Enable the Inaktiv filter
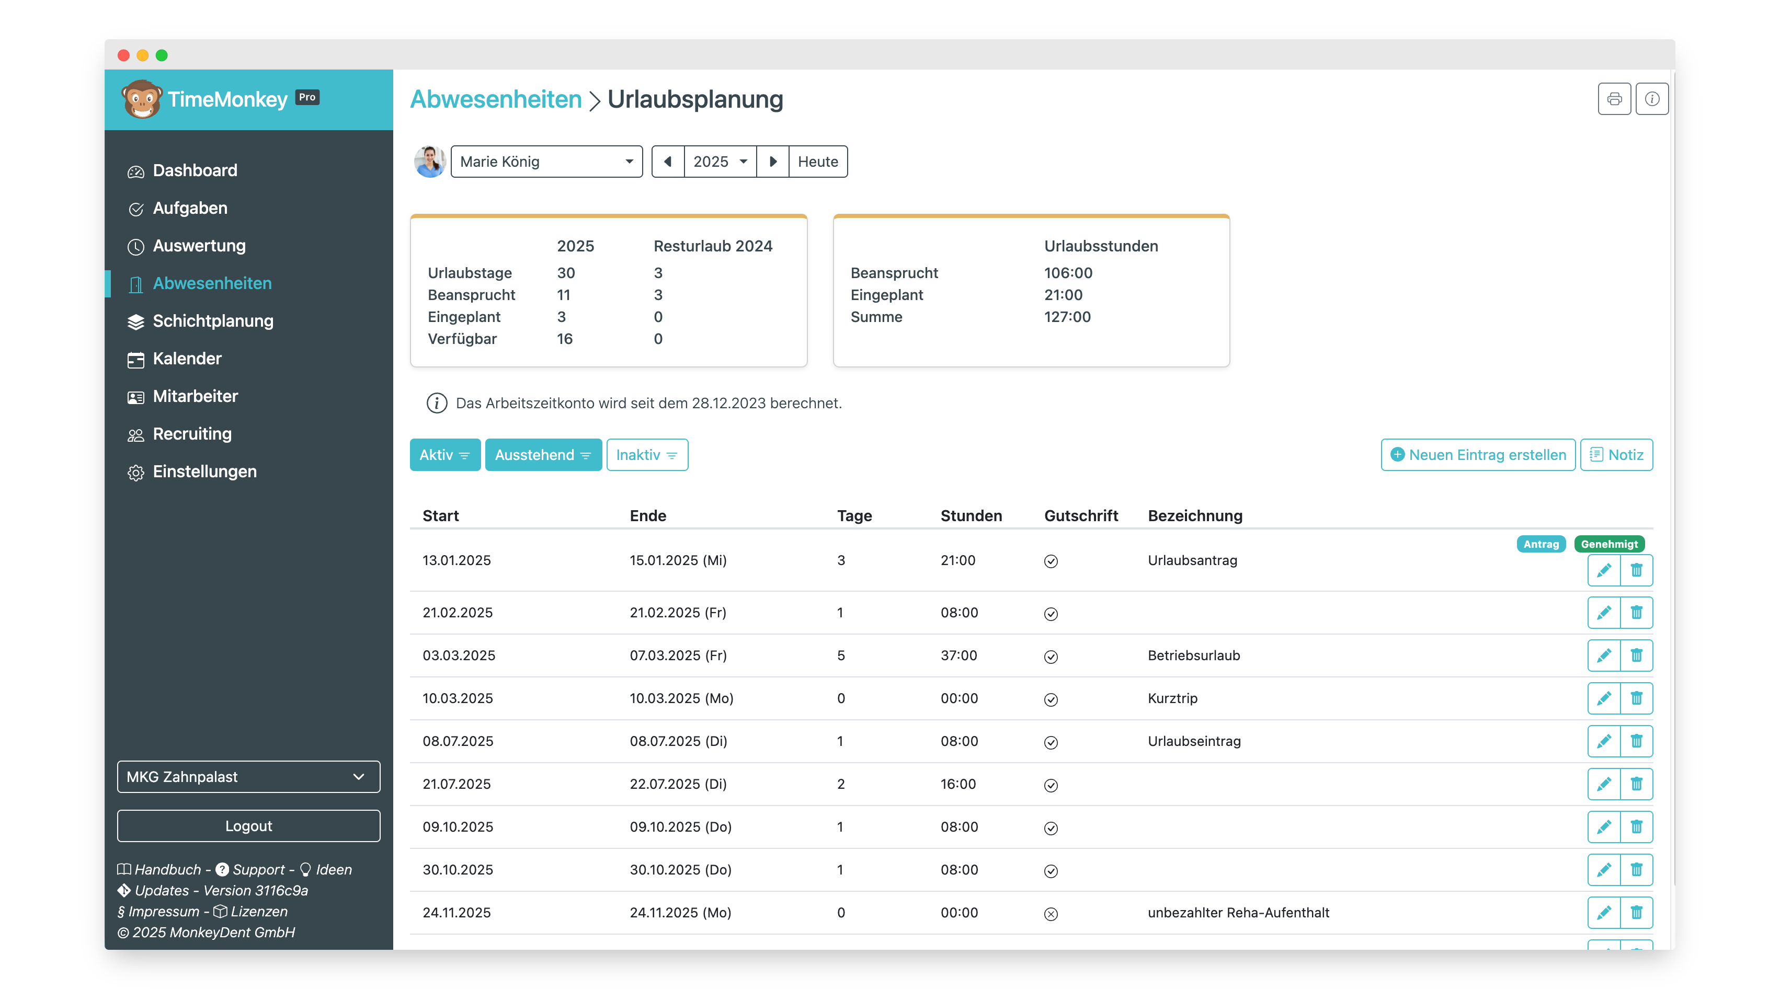 647,455
